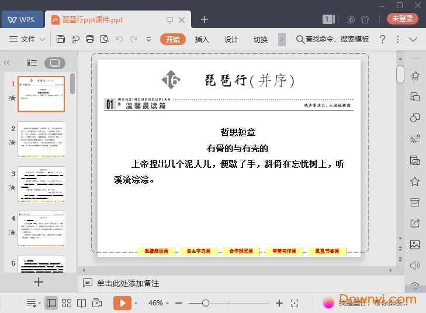Select the 开始 ribbon tab
The width and height of the screenshot is (426, 313).
[173, 39]
